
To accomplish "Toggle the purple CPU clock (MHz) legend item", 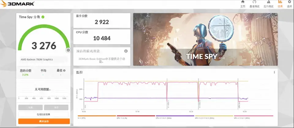I will tap(175, 117).
